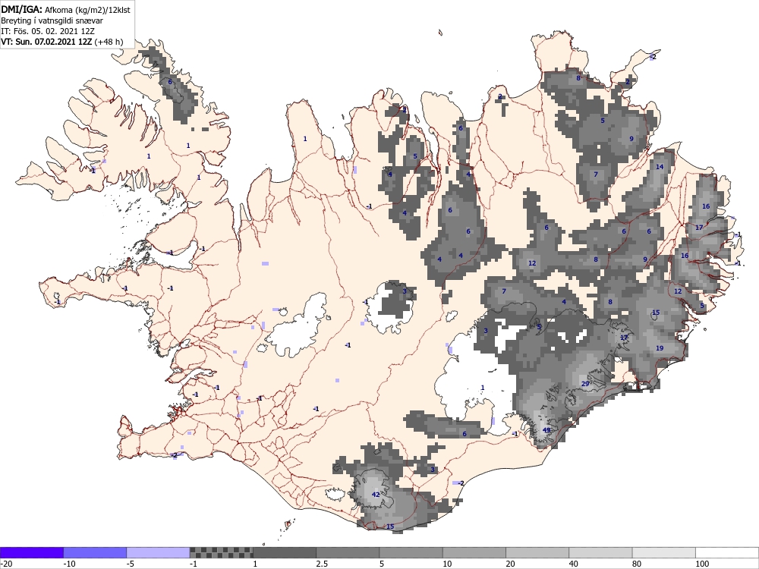Click the '-20' legend tick label
Viewport: 759px width, 569px height.
tap(6, 564)
